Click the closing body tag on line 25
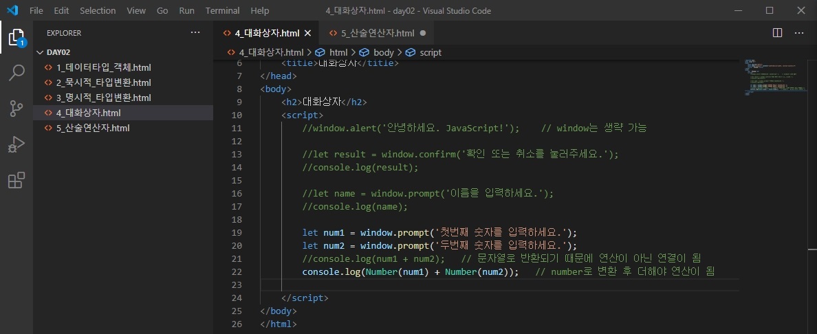 (279, 311)
